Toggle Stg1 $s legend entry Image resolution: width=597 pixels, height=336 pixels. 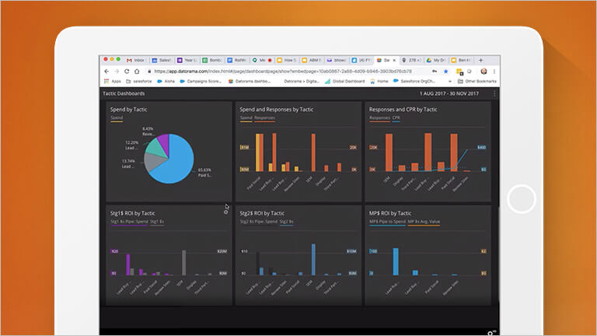pyautogui.click(x=157, y=222)
